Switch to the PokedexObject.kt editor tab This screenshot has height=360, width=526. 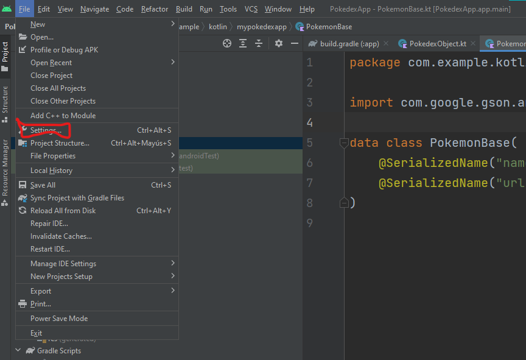pos(437,44)
